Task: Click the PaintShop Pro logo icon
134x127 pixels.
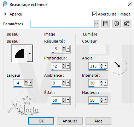Action: (5, 5)
